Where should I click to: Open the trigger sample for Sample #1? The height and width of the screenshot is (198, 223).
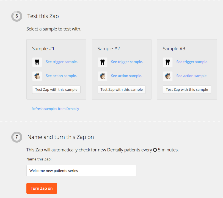click(x=62, y=62)
